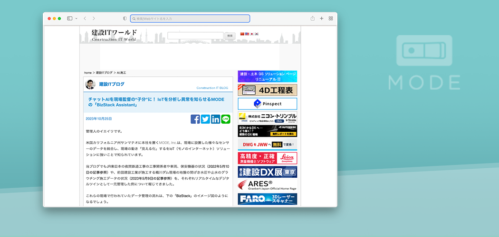This screenshot has width=499, height=237.
Task: Click the Twitter share icon
Action: [205, 119]
